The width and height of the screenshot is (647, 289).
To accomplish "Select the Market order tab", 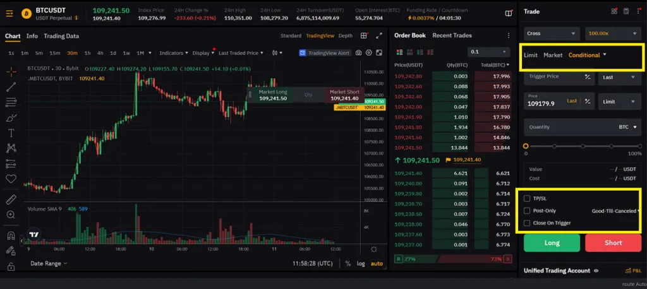I will coord(553,55).
